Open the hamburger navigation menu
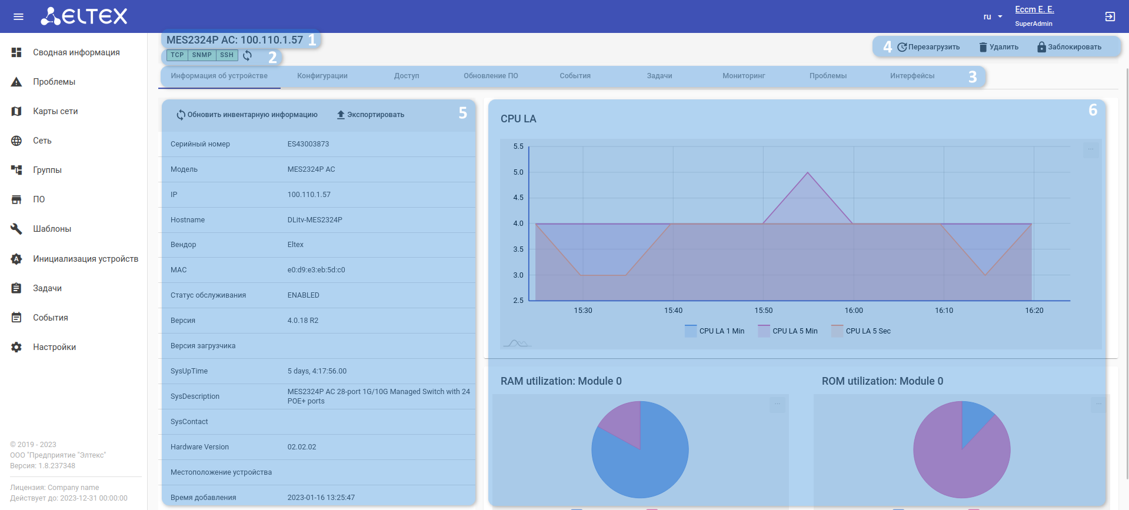This screenshot has width=1129, height=510. [x=18, y=16]
